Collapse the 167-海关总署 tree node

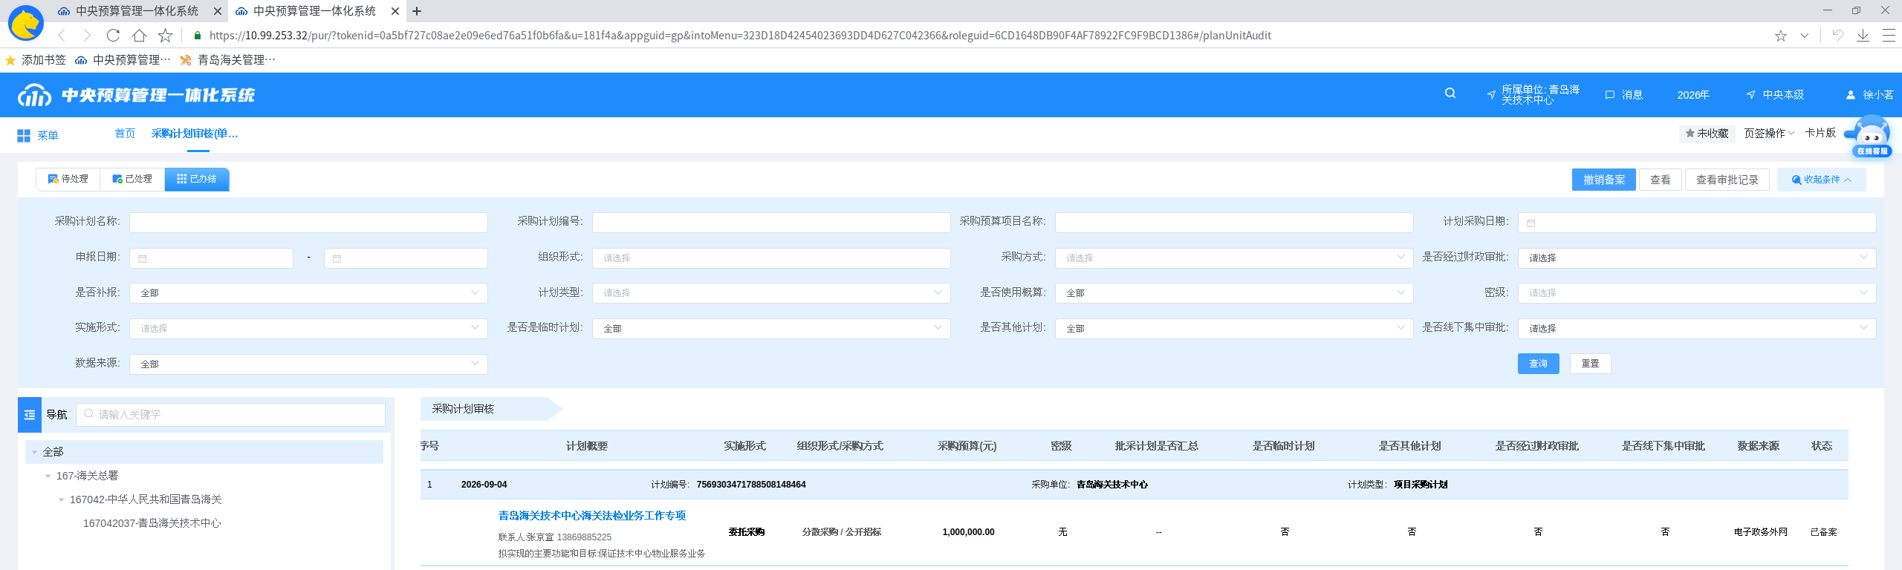(x=48, y=476)
